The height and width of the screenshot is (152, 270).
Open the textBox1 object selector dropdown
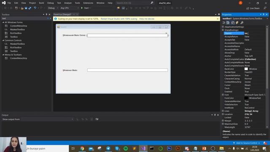[x=267, y=19]
